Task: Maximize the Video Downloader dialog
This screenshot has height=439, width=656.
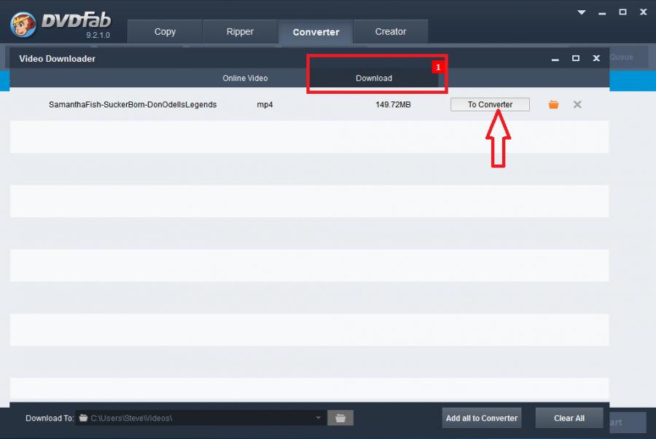Action: 576,58
